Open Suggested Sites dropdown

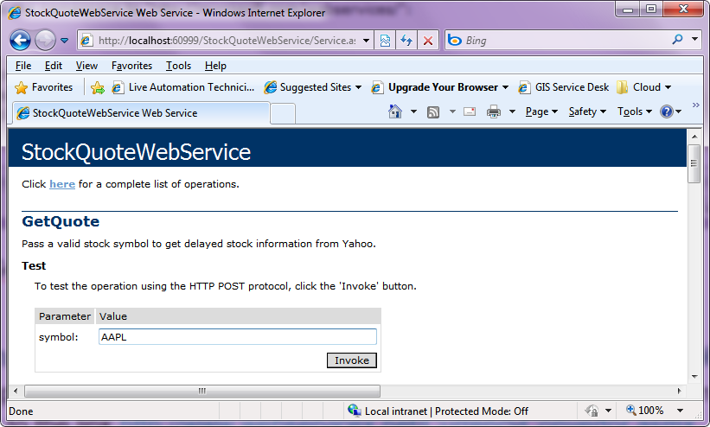pyautogui.click(x=313, y=87)
